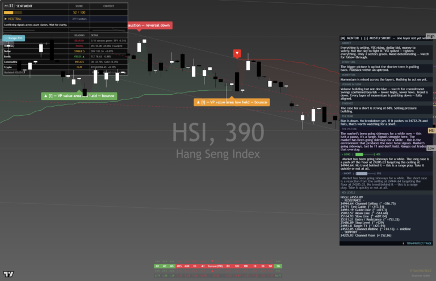Click the MENTOR panel header

[x=386, y=38]
